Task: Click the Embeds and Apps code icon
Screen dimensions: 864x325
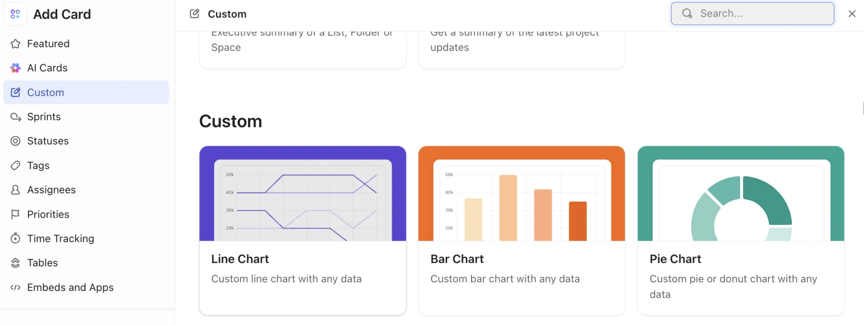Action: pos(15,287)
